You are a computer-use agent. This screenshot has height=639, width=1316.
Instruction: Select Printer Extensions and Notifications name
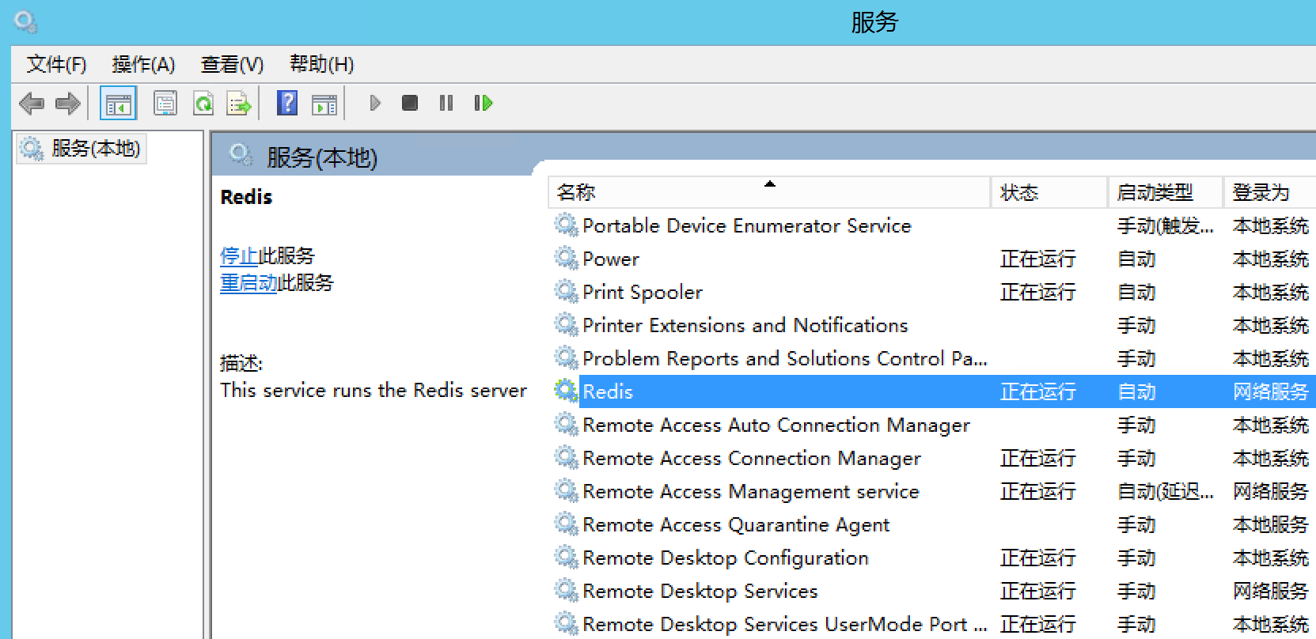pyautogui.click(x=745, y=325)
